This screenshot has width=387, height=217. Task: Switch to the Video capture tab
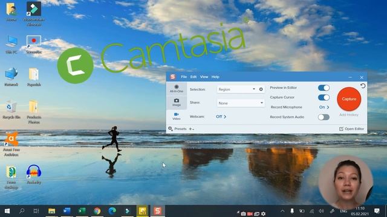(177, 116)
